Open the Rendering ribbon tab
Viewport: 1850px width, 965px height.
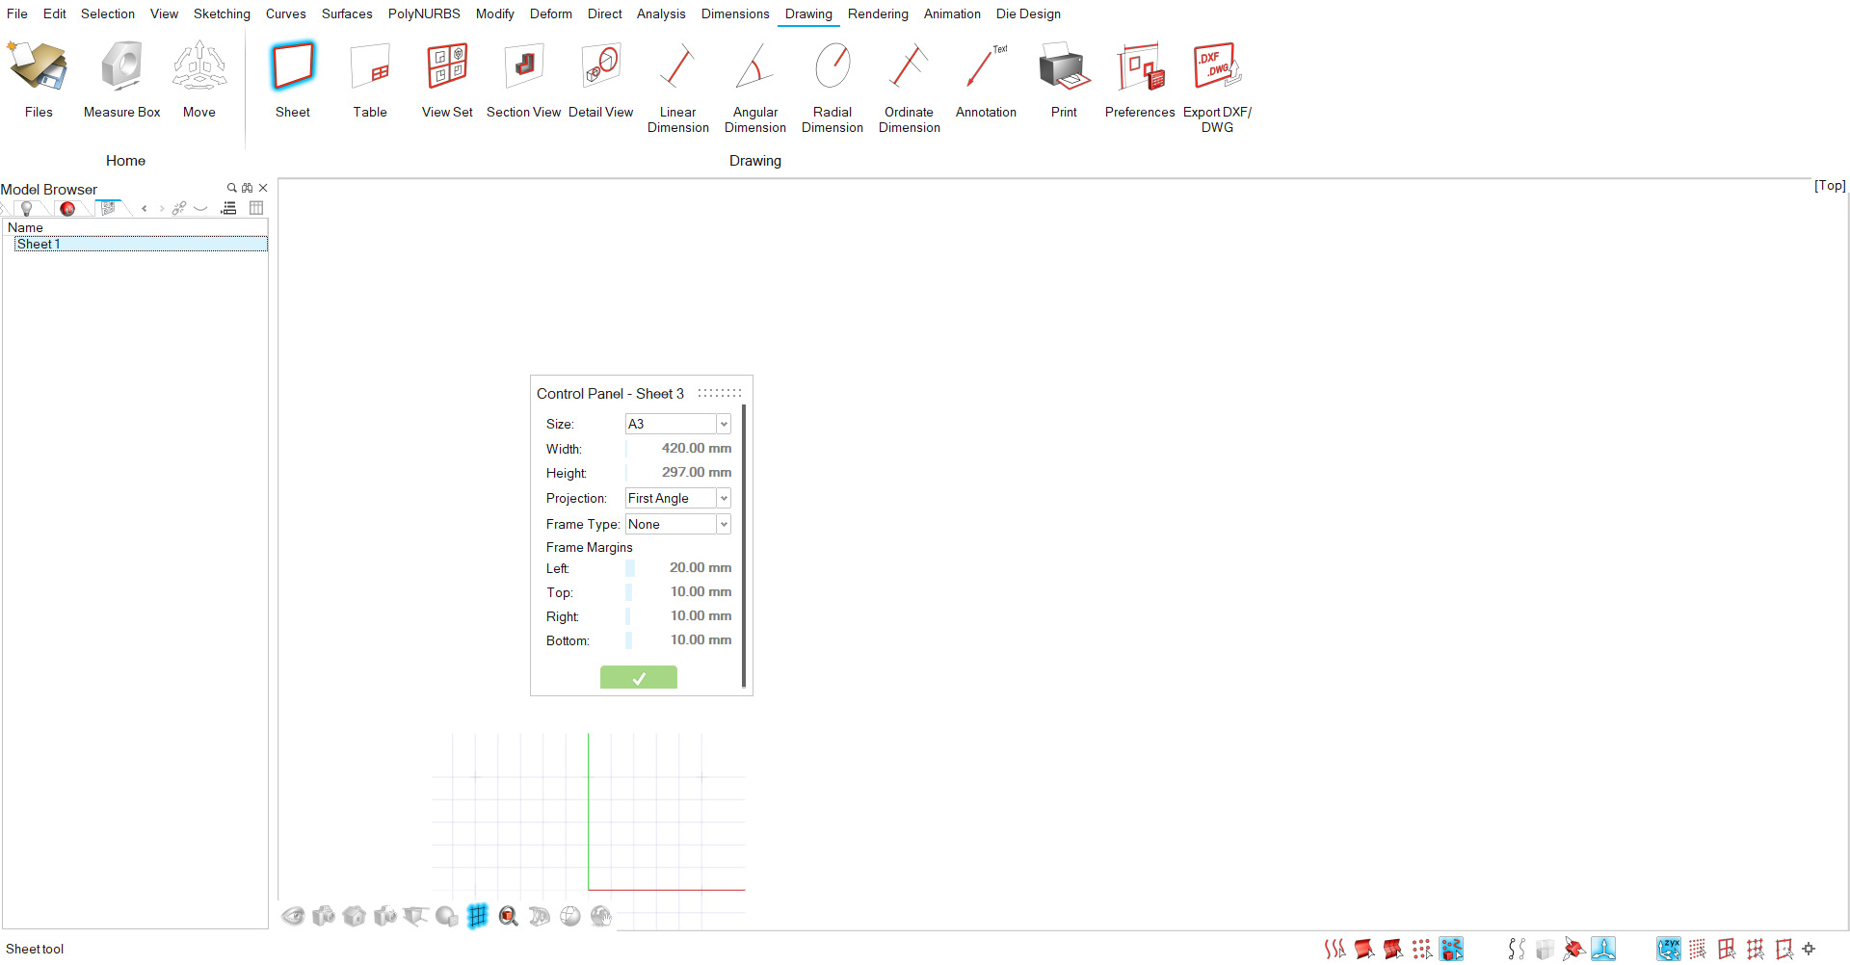point(878,13)
